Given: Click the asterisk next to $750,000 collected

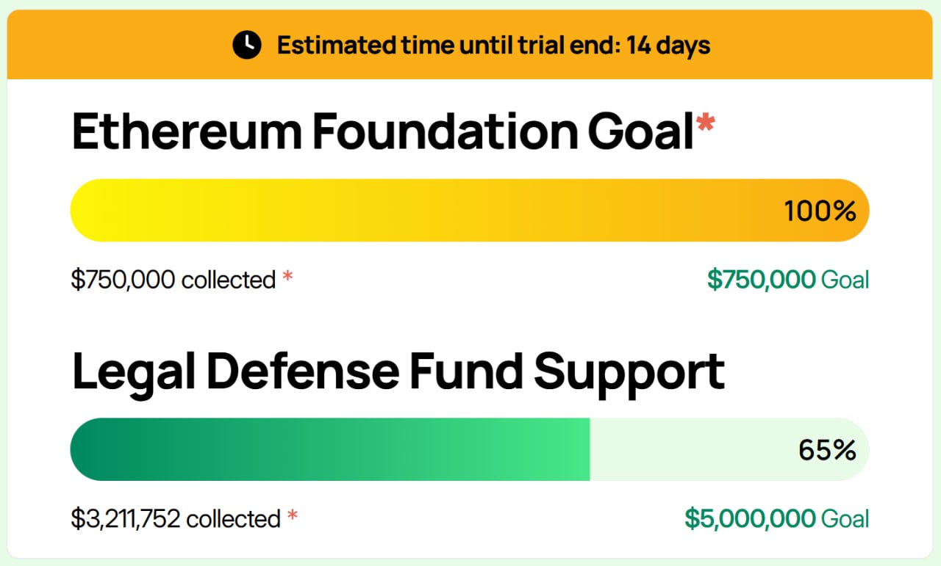Looking at the screenshot, I should click(x=287, y=276).
